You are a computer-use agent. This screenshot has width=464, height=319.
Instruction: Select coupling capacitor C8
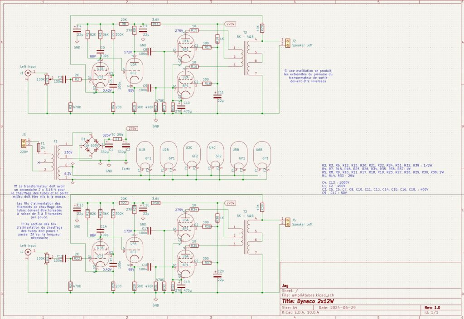150,52
